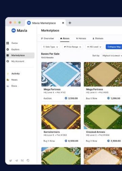Click the Game grid icon in sidebar
Screen dimensions: 122x171
[8, 43]
